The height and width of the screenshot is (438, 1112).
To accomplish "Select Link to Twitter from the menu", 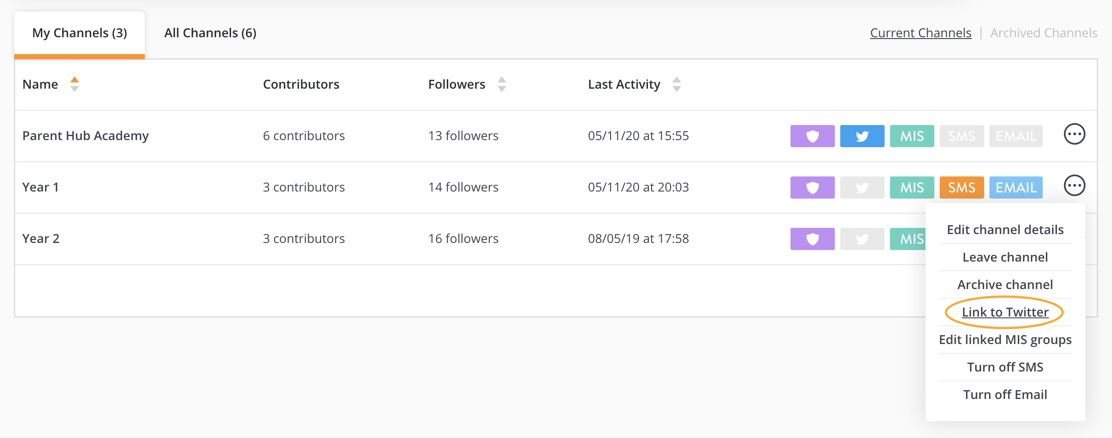I will tap(1005, 312).
